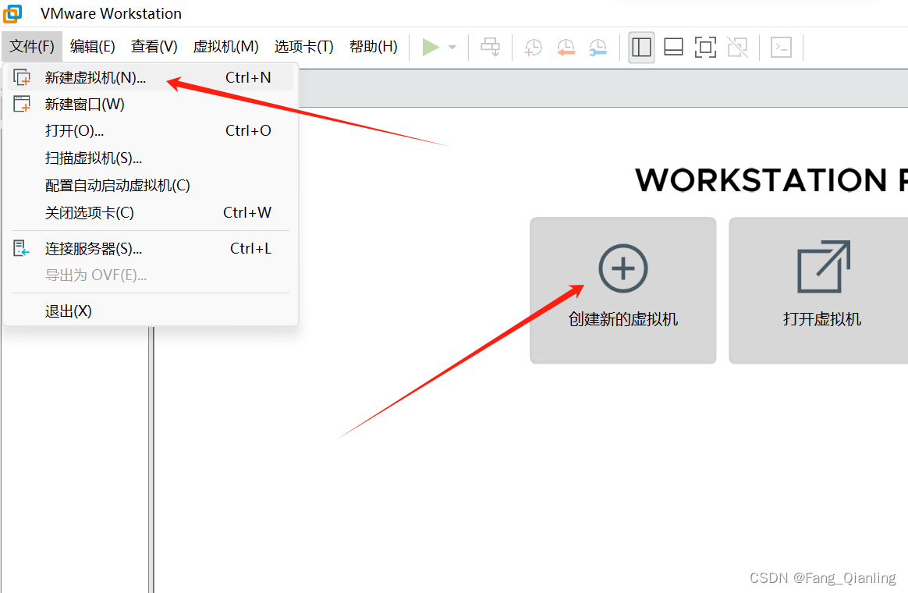Click the new window menu icon
This screenshot has width=908, height=593.
22,105
